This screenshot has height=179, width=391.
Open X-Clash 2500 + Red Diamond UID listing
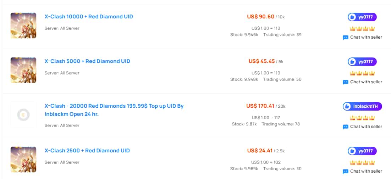(87, 151)
